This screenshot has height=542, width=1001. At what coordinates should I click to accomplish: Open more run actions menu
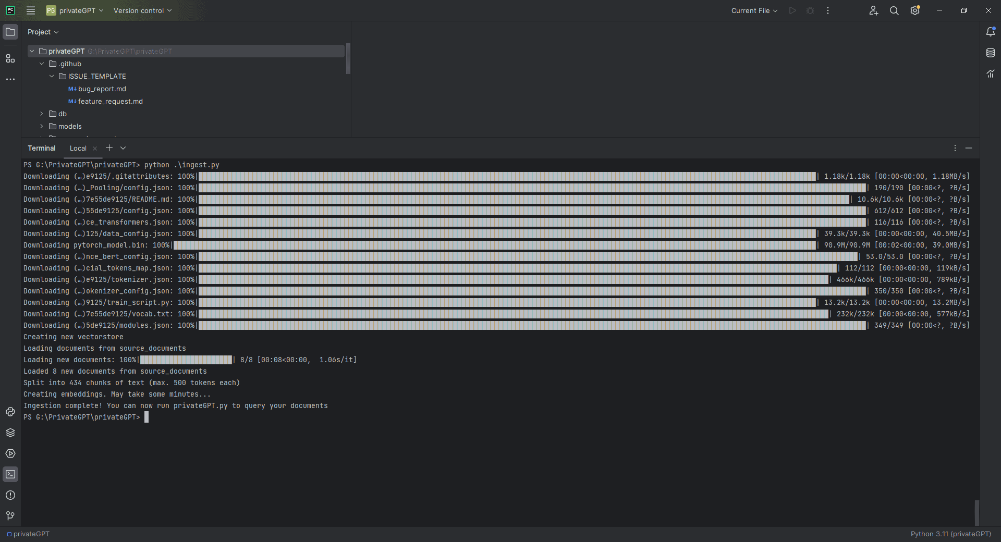point(828,10)
